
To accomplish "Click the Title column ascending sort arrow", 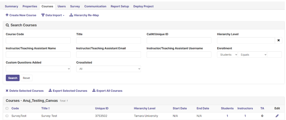I will (x=49, y=108).
